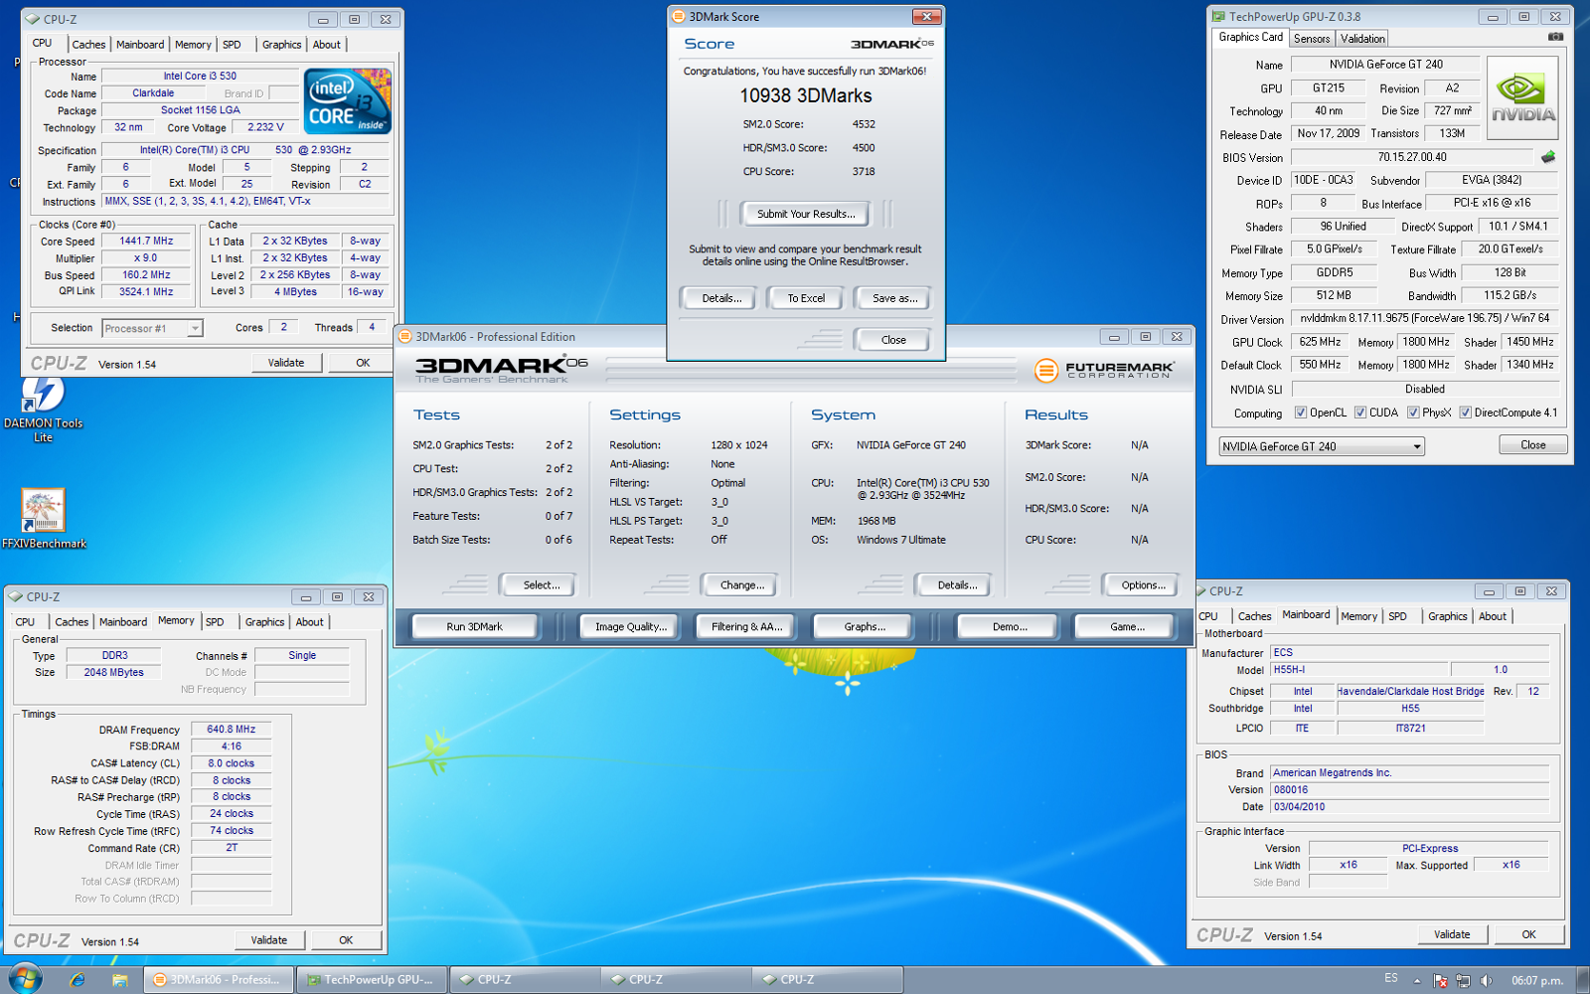1590x994 pixels.
Task: Click Details... in the System section
Action: 957,584
